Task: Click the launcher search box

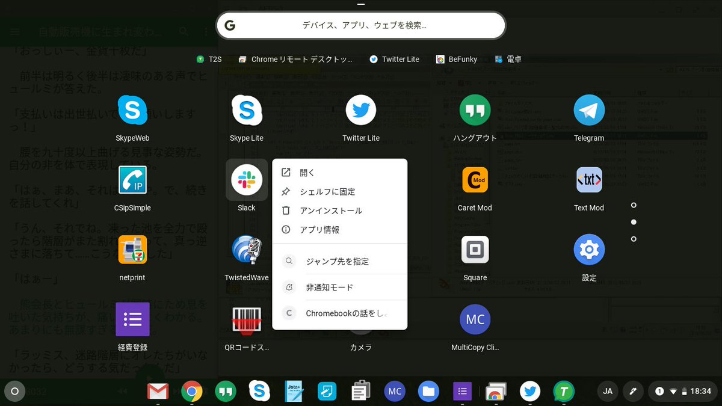Action: 361,25
